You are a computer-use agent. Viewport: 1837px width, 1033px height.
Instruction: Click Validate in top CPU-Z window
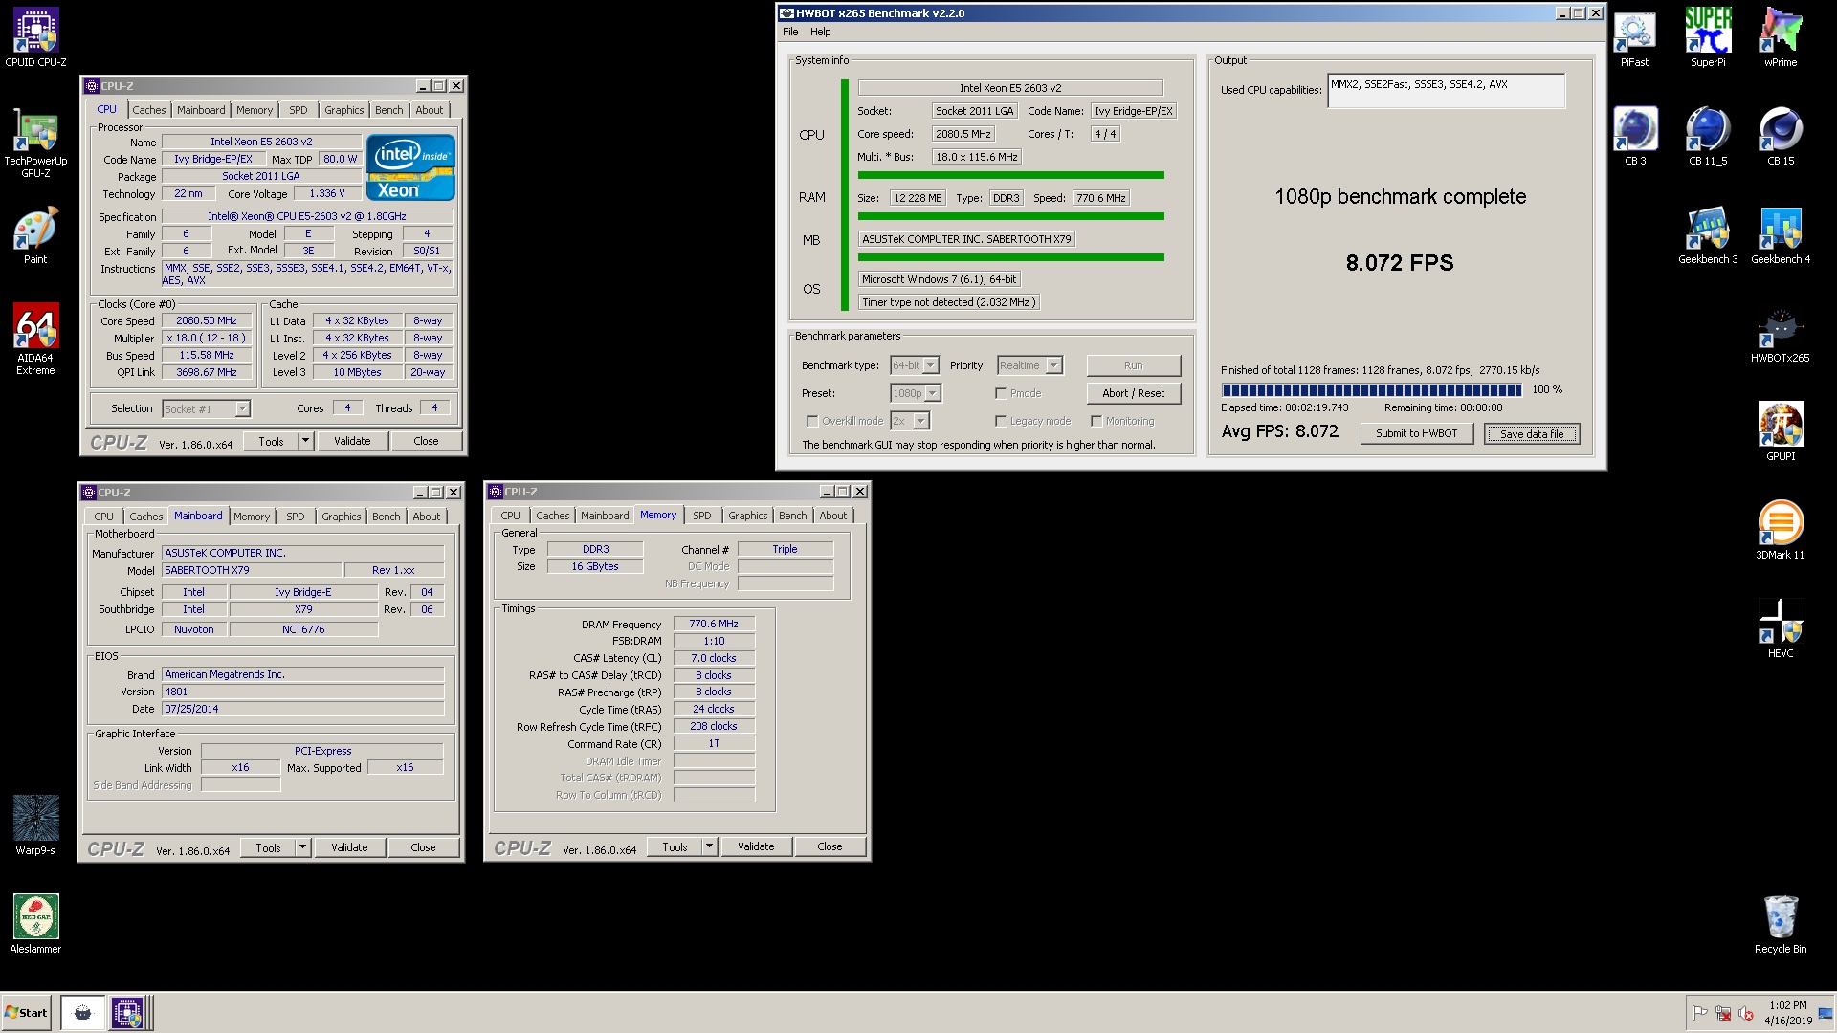352,441
